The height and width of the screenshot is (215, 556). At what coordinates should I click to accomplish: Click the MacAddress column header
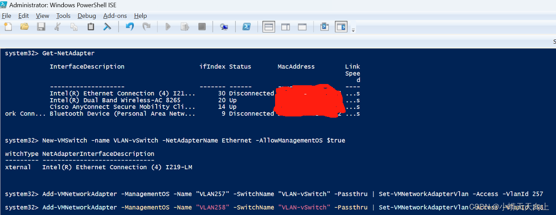point(296,67)
